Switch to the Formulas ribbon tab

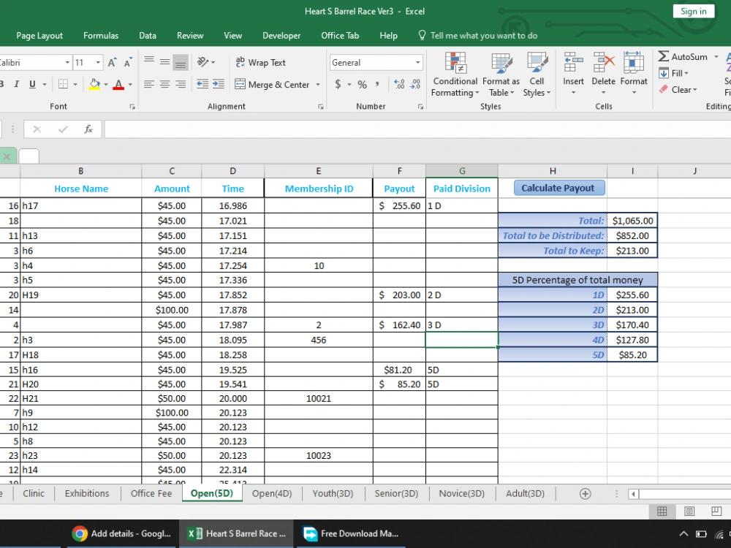[101, 35]
